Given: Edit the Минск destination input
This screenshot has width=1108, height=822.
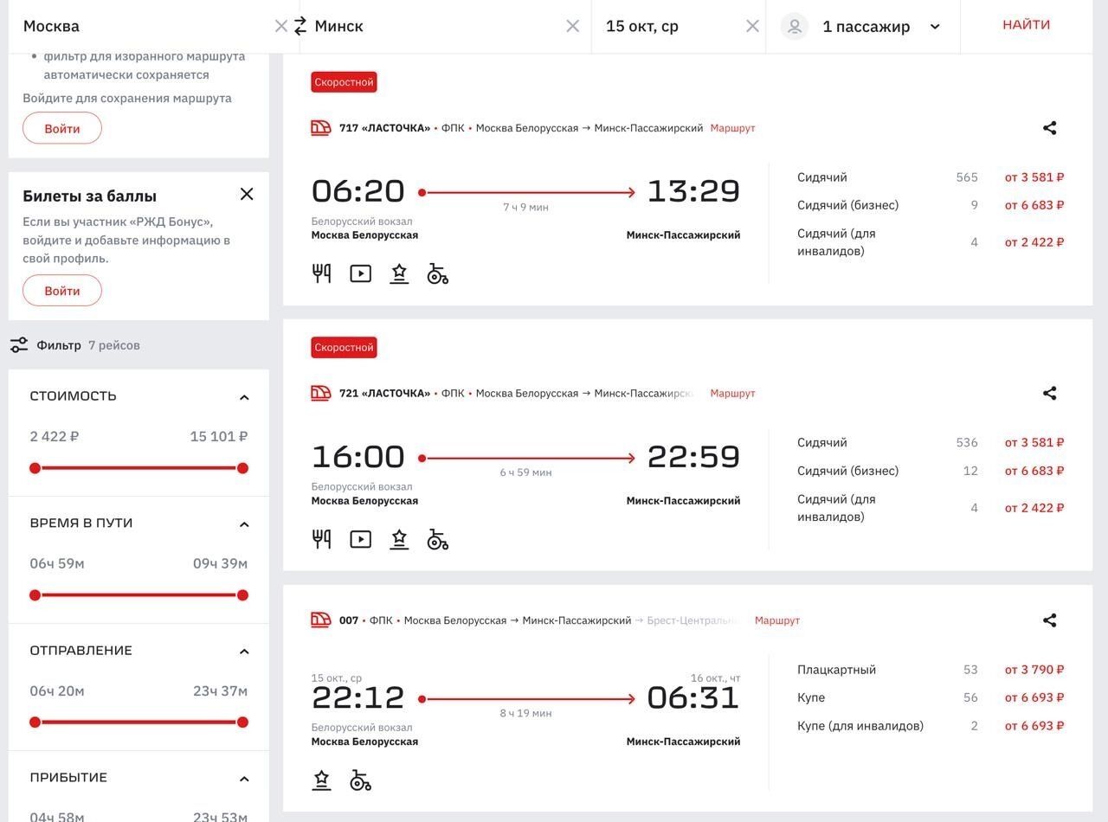Looking at the screenshot, I should tap(437, 26).
